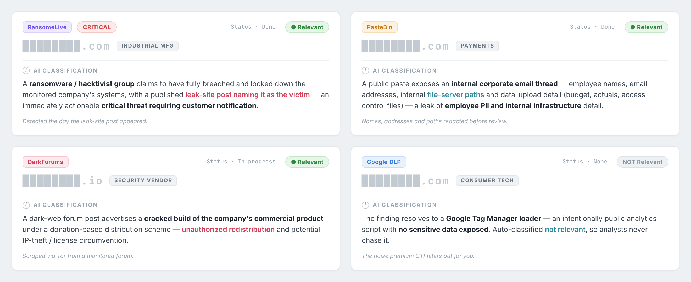691x282 pixels.
Task: Click the CRITICAL severity badge
Action: coord(97,27)
